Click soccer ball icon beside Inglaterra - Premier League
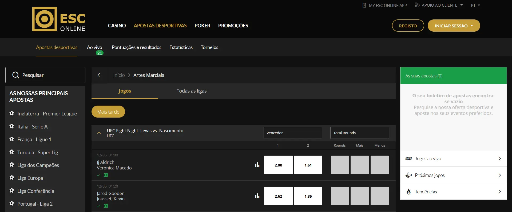Image resolution: width=512 pixels, height=212 pixels. pos(12,113)
